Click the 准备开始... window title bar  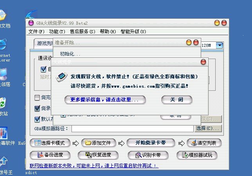pyautogui.click(x=127, y=43)
